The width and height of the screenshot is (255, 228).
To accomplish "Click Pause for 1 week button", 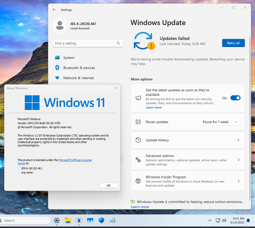I will pyautogui.click(x=216, y=122).
